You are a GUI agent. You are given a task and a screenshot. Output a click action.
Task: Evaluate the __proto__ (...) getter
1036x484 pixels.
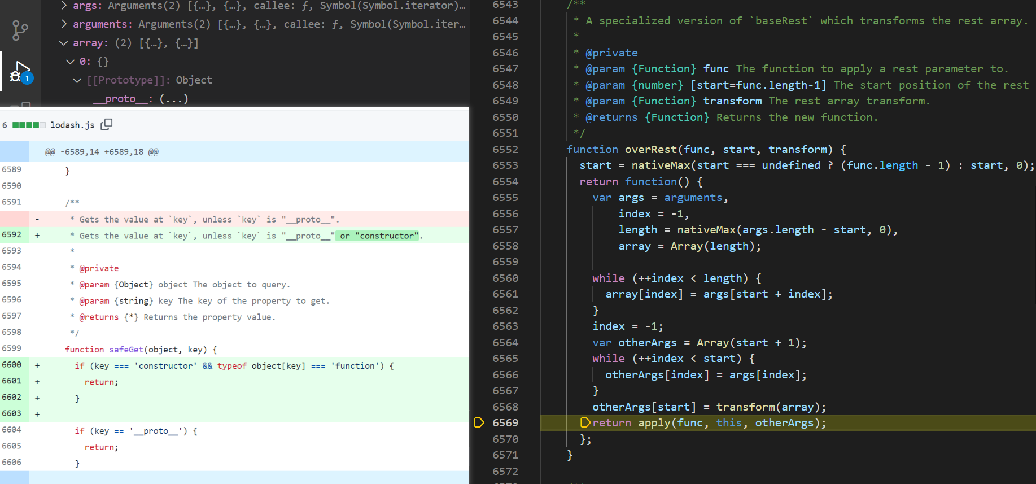[173, 99]
